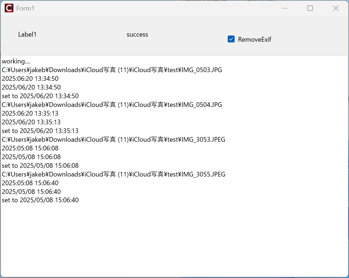Minimize the Form1 window

pyautogui.click(x=285, y=8)
